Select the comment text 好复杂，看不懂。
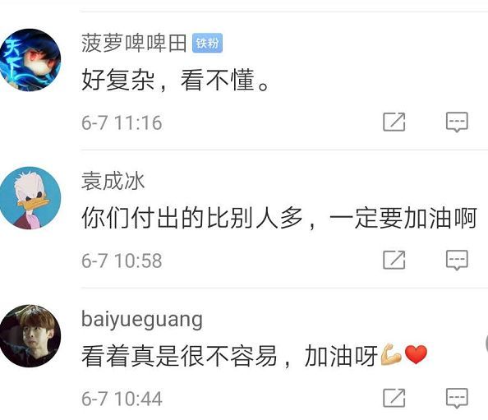The image size is (488, 420). 175,80
